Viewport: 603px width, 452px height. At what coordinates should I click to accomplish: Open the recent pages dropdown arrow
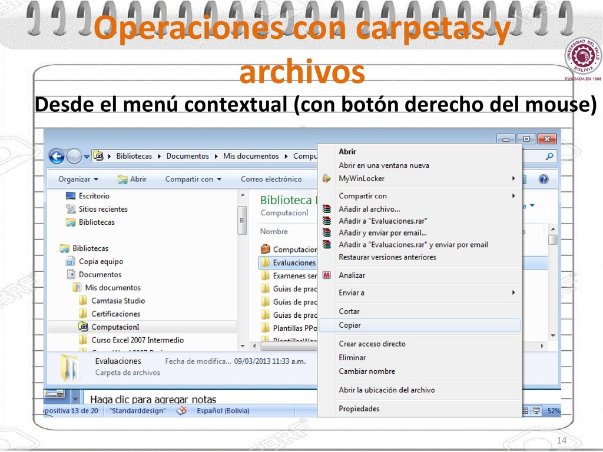click(87, 157)
